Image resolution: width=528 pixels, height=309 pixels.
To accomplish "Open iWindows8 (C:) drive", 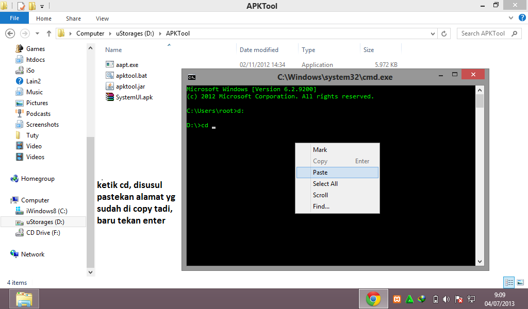I will (46, 211).
